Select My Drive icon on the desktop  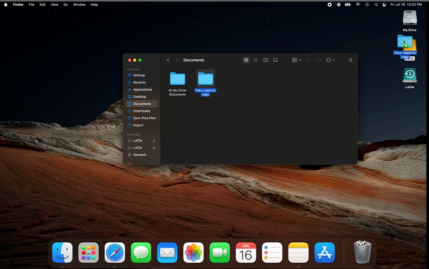point(409,18)
